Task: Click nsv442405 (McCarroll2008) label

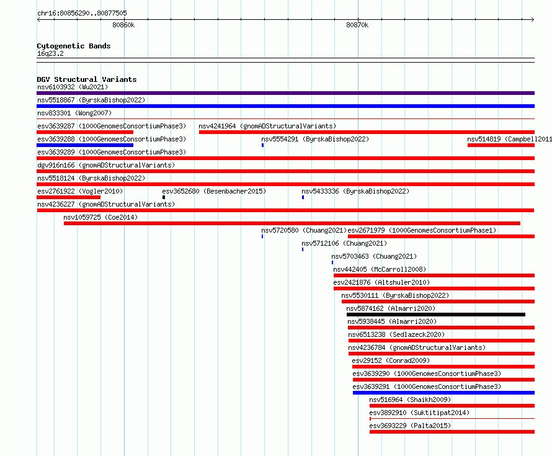Action: [x=380, y=269]
